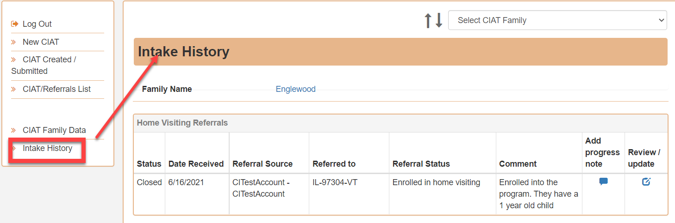Click the chevron icon beside CIAT Created / Submitted

pos(14,60)
